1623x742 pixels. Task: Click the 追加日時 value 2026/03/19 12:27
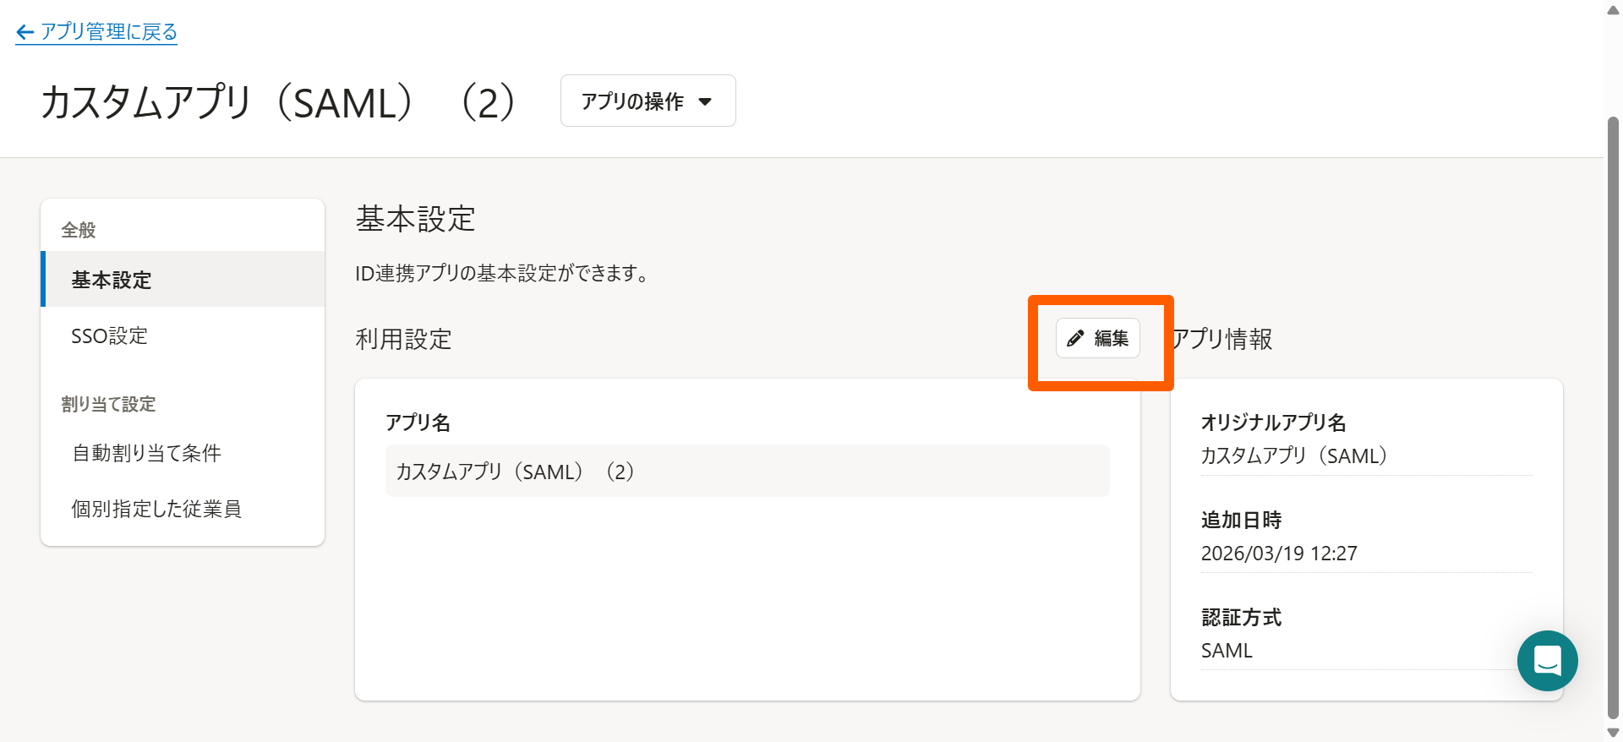coord(1279,554)
